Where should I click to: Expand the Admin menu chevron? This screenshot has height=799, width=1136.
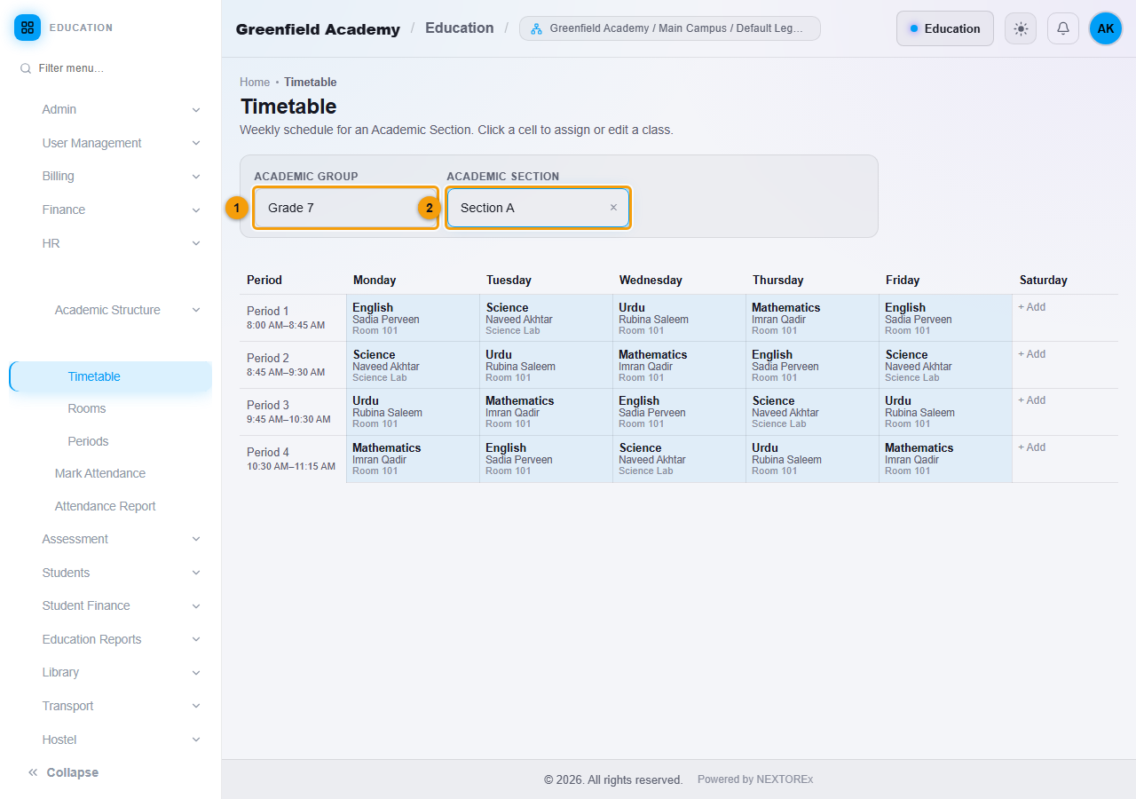click(x=196, y=110)
